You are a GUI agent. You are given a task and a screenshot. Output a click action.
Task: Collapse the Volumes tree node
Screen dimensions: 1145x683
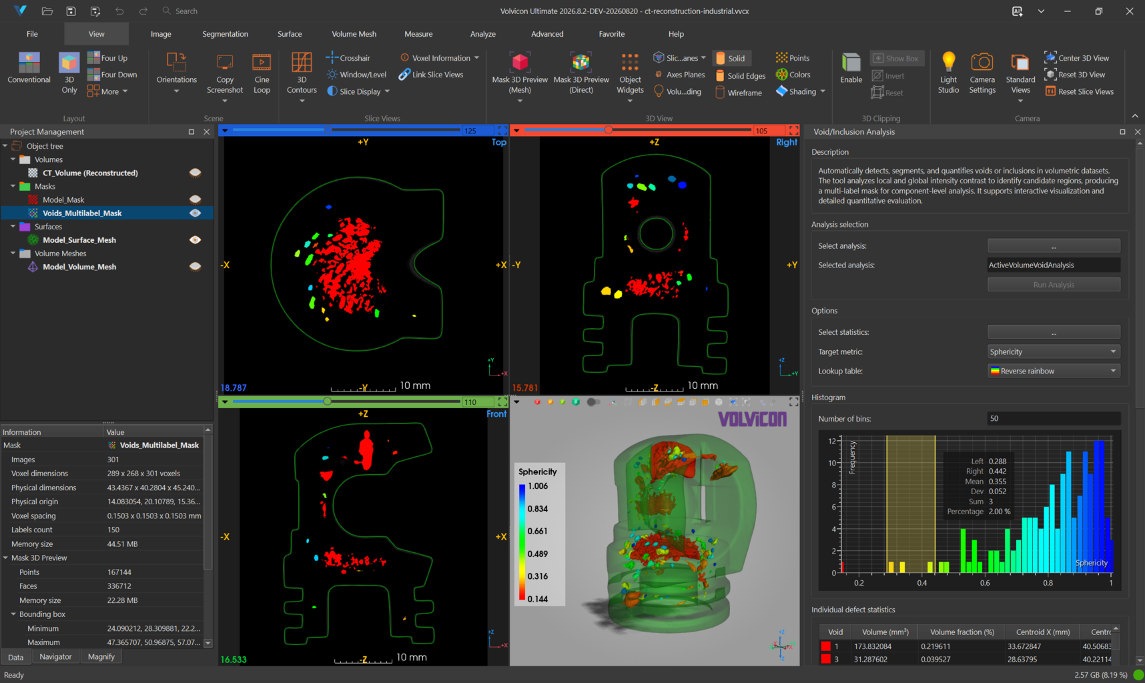(13, 159)
